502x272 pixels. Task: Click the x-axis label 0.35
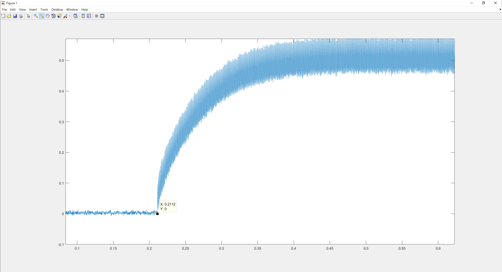[258, 248]
